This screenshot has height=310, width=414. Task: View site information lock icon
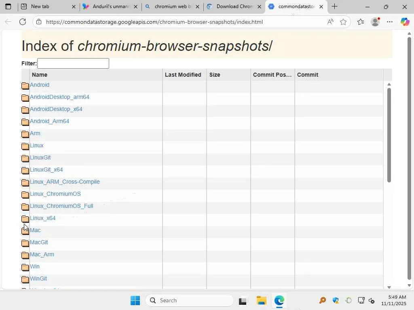[39, 22]
